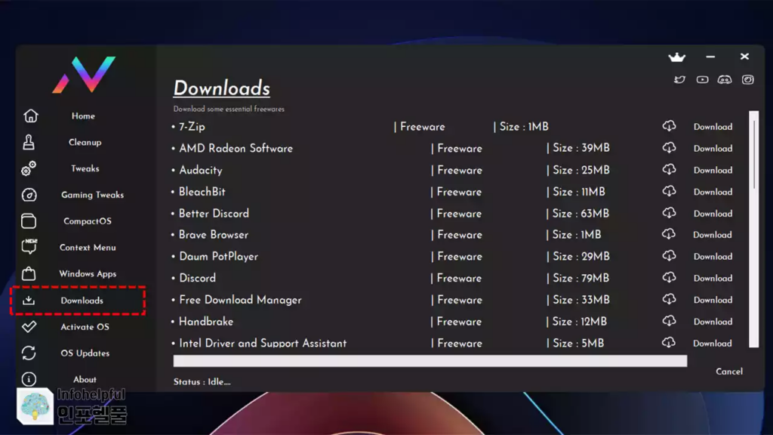Click the 'Size : 79MB' value
Image resolution: width=773 pixels, height=435 pixels.
coord(581,278)
